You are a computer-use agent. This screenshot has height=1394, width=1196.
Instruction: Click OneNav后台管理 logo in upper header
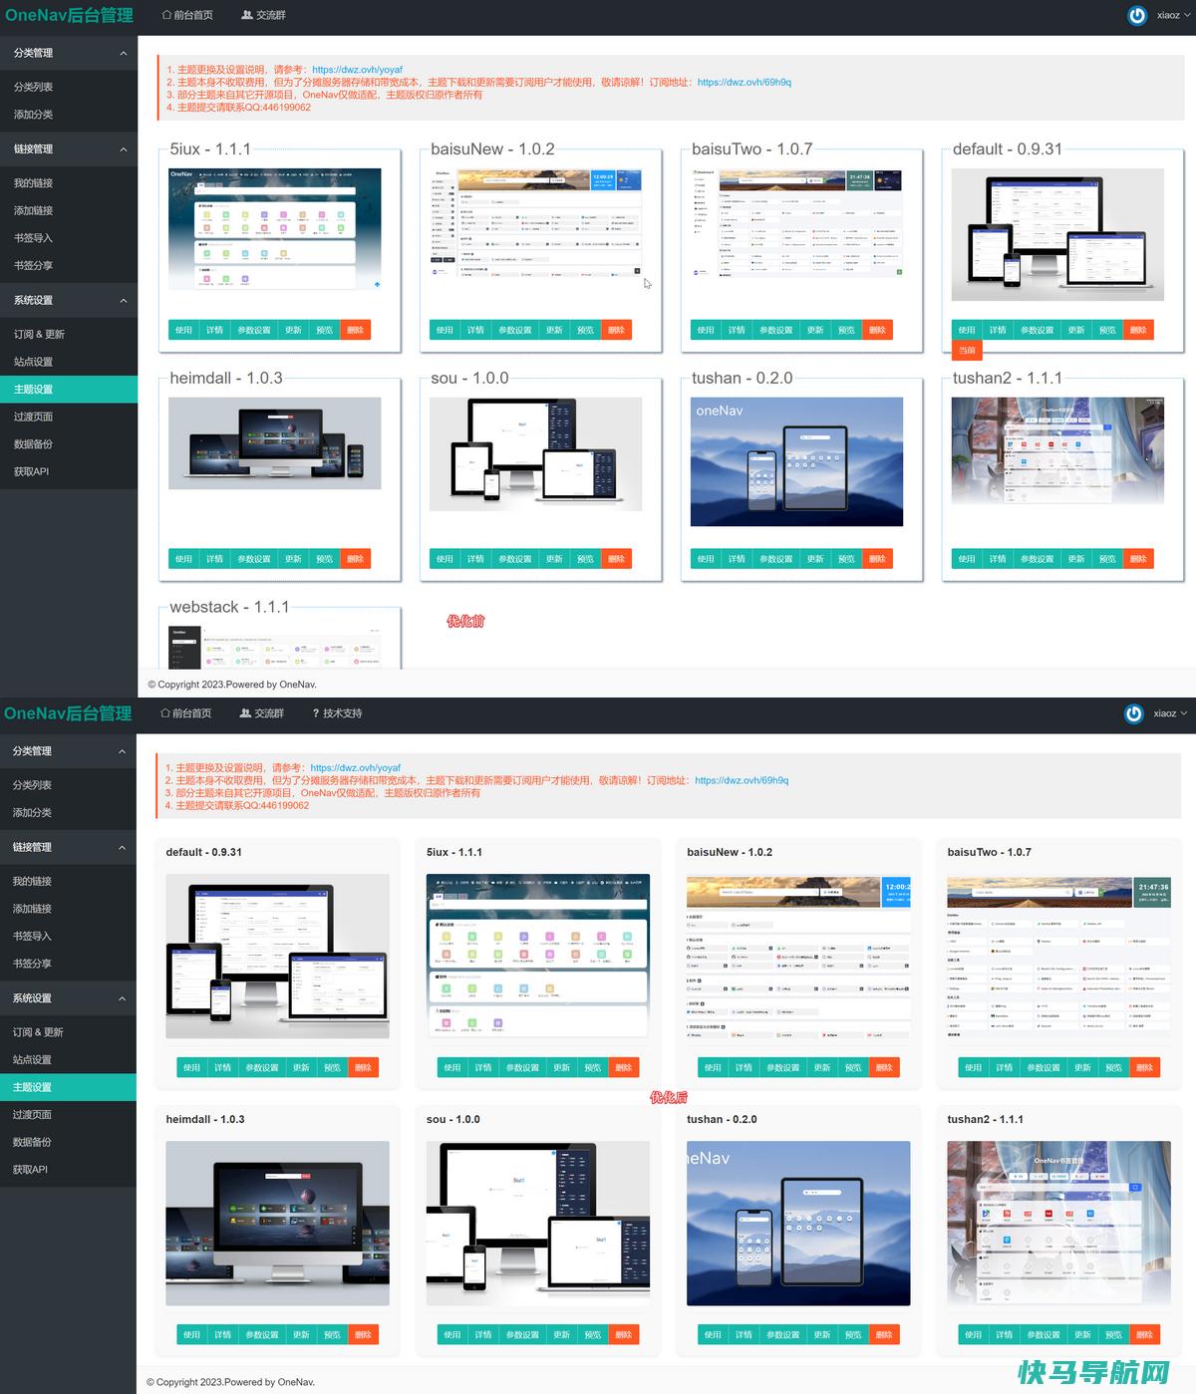[69, 15]
